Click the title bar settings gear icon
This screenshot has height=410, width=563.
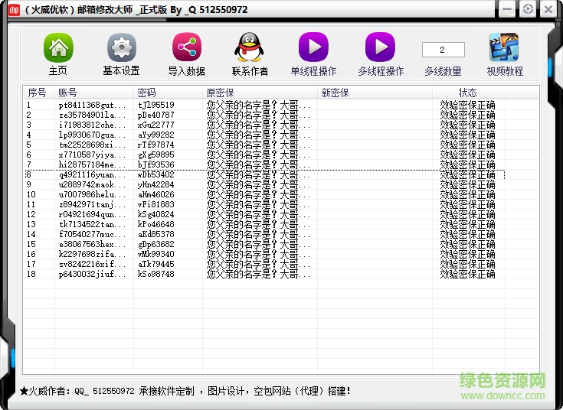pos(528,9)
